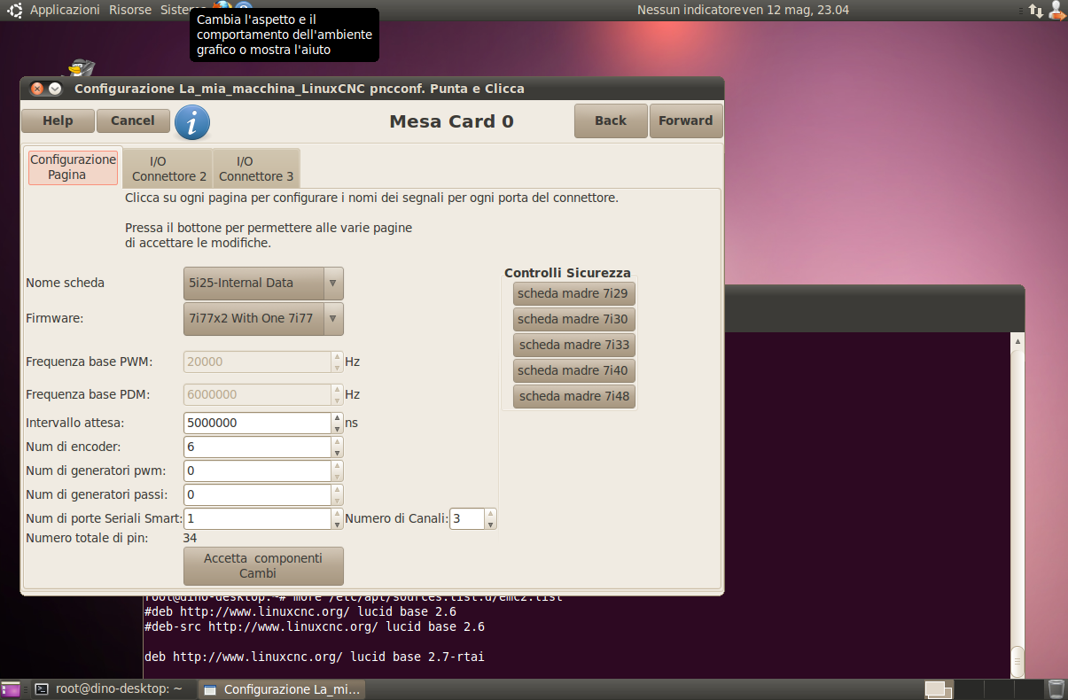Open the Nome scheda dropdown
Image resolution: width=1068 pixels, height=700 pixels.
263,284
